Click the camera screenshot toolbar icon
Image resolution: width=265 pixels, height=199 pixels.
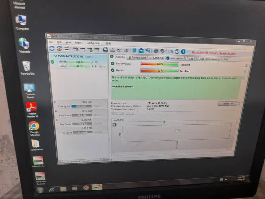(171, 51)
